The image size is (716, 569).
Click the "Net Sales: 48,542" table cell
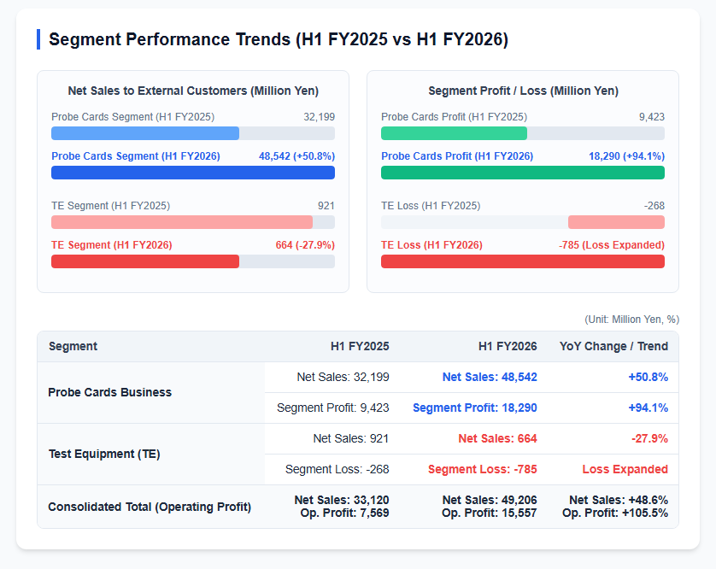coord(490,378)
